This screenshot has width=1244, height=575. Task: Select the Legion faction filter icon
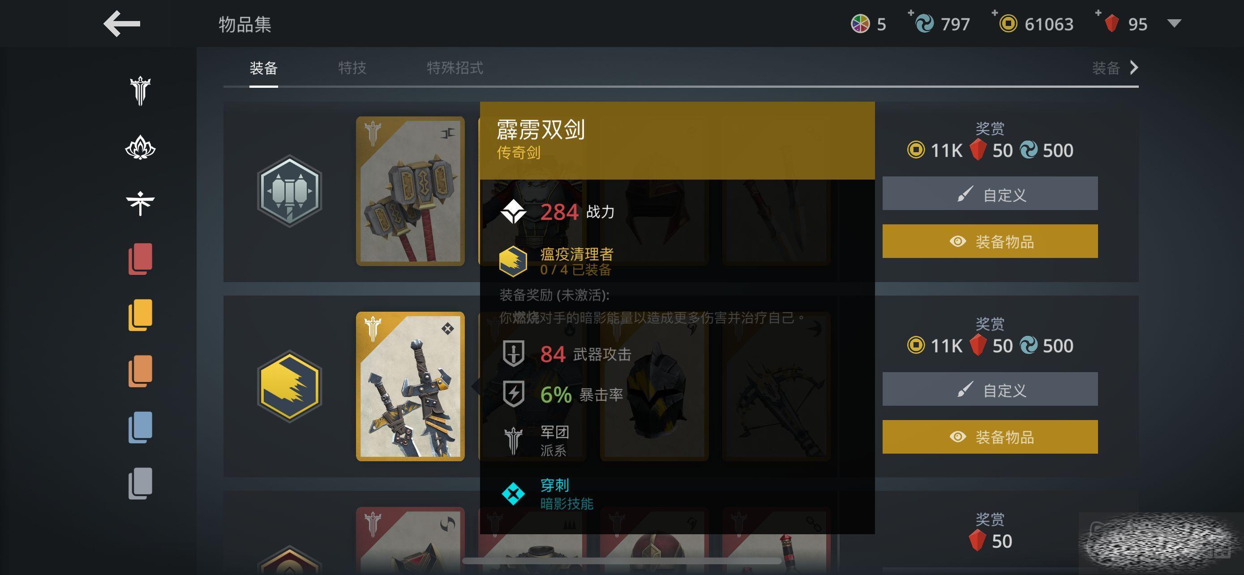point(140,91)
